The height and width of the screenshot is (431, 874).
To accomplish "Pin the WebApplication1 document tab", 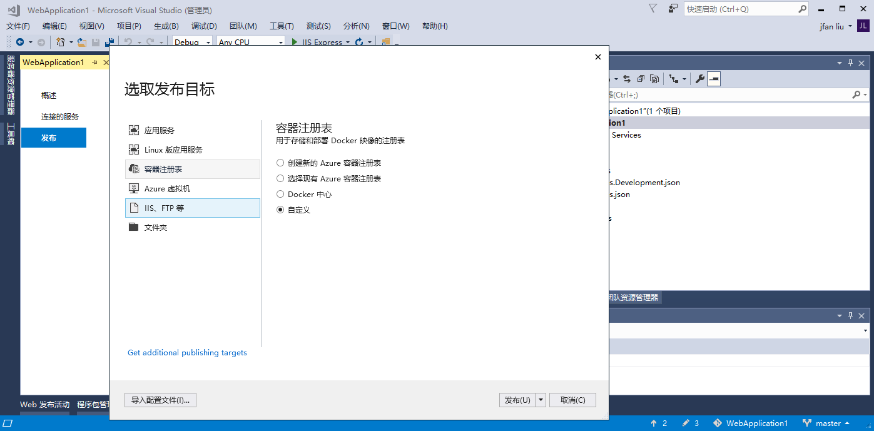I will click(94, 63).
